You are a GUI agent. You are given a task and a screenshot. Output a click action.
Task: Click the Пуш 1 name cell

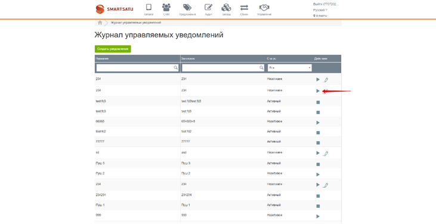(x=100, y=205)
